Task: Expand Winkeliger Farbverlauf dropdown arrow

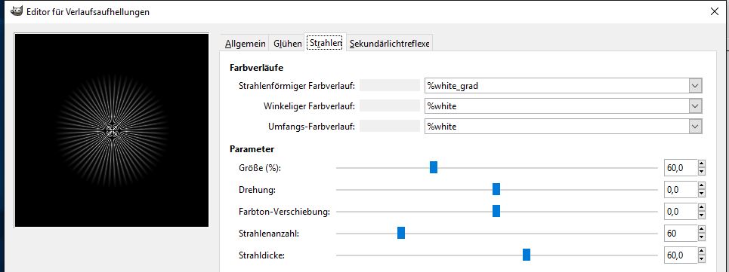Action: [x=695, y=106]
